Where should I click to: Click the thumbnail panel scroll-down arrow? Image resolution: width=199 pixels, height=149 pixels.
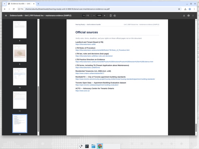tap(38, 134)
